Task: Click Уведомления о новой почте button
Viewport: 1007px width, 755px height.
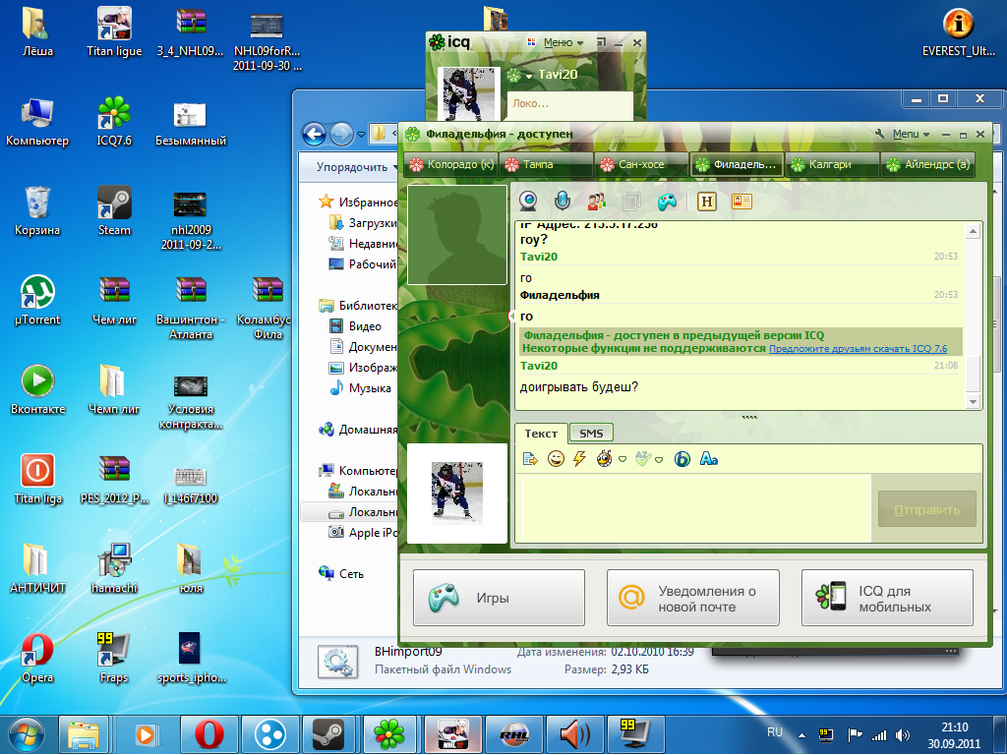Action: (693, 598)
